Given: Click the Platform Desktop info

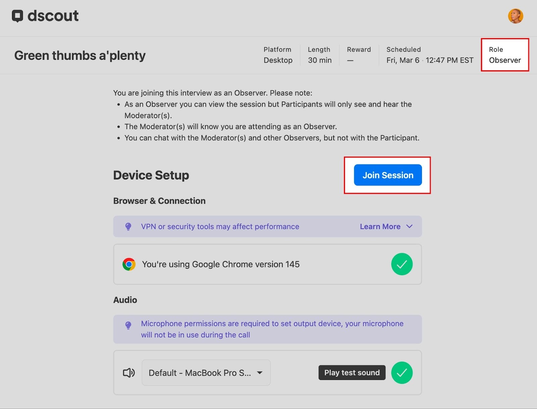Looking at the screenshot, I should (x=278, y=55).
